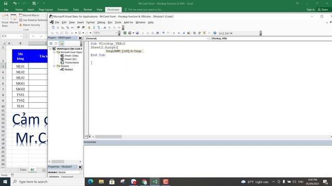
Task: Click the Toggle Breakpoint hand icon
Action: [89, 27]
